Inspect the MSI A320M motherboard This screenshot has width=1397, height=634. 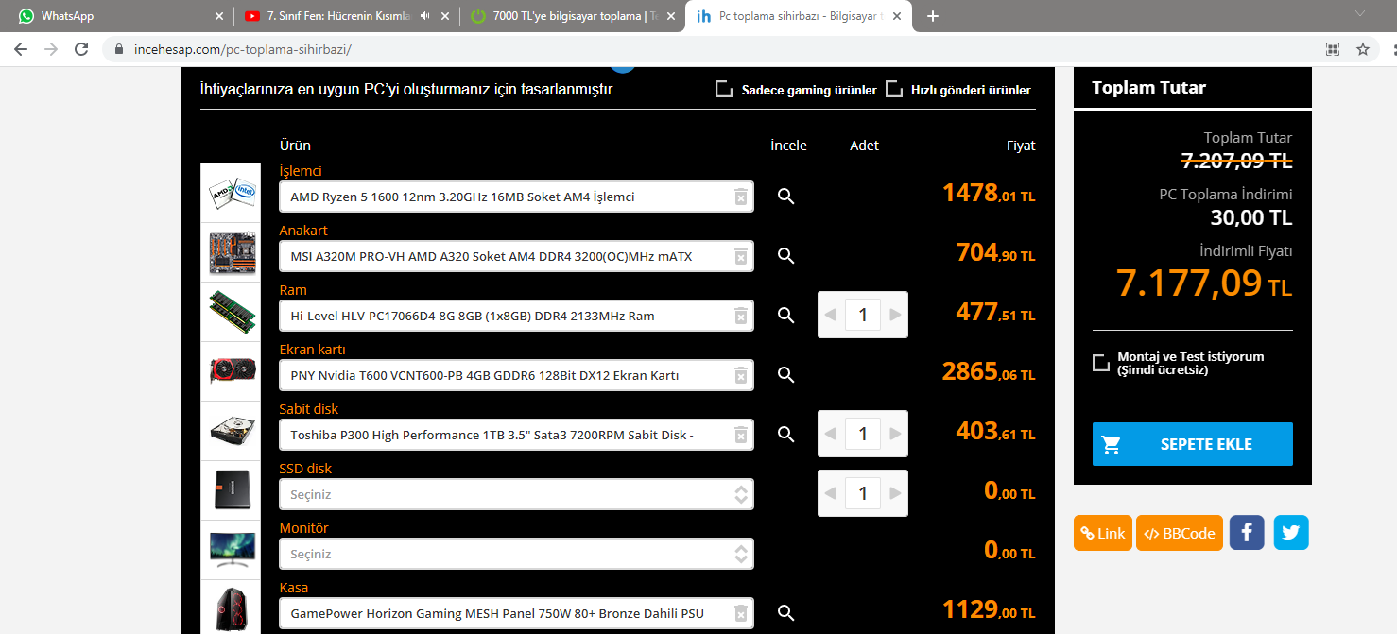click(x=785, y=256)
